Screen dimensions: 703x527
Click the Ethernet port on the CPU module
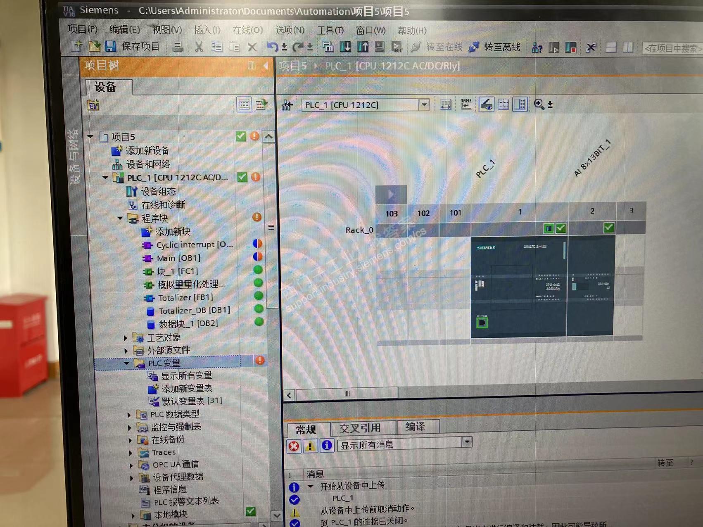pyautogui.click(x=482, y=322)
